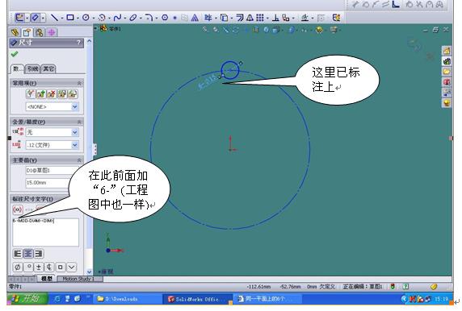Select the Point sketch tool
The width and height of the screenshot is (462, 311).
[174, 18]
